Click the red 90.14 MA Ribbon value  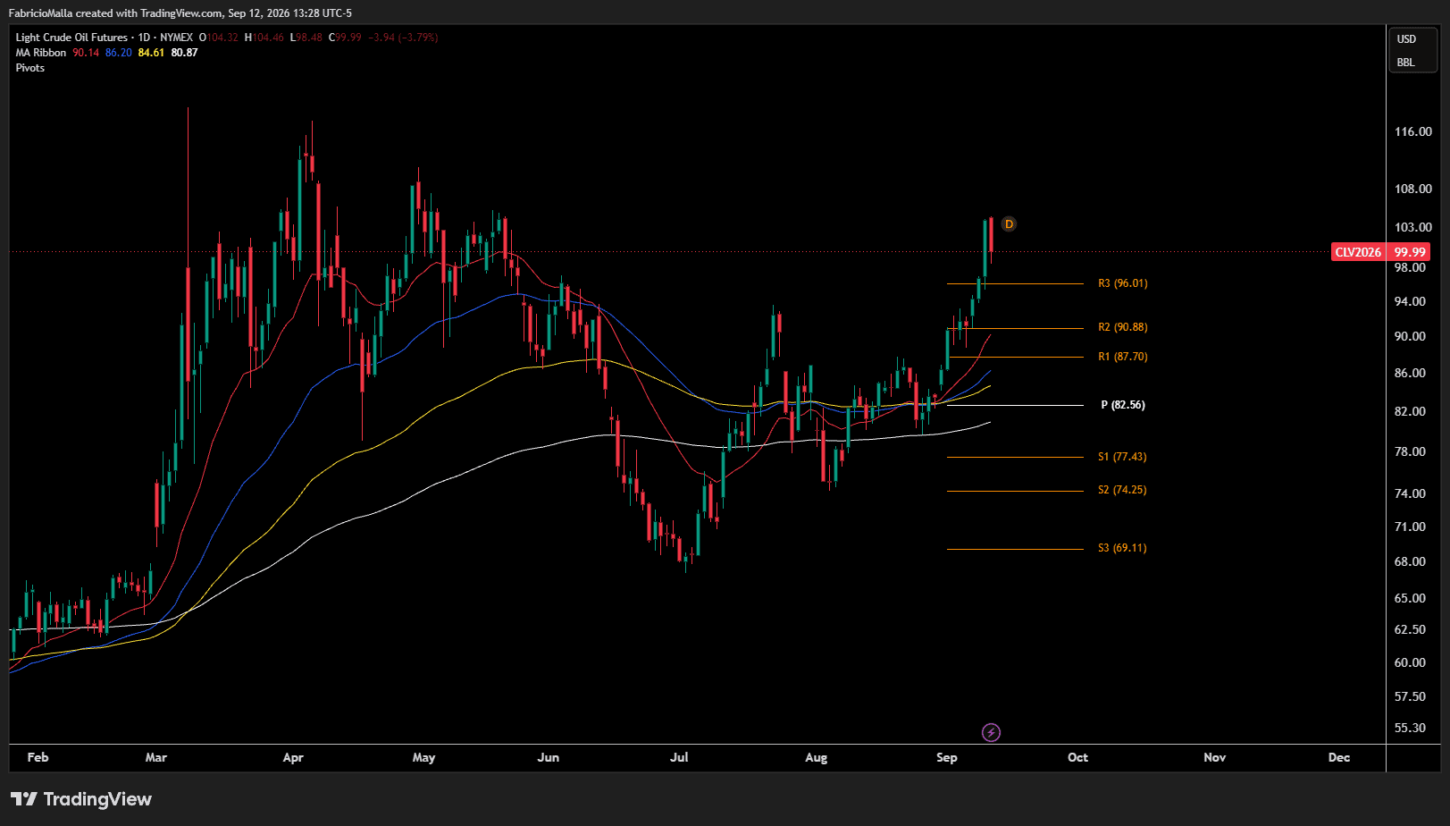point(86,53)
